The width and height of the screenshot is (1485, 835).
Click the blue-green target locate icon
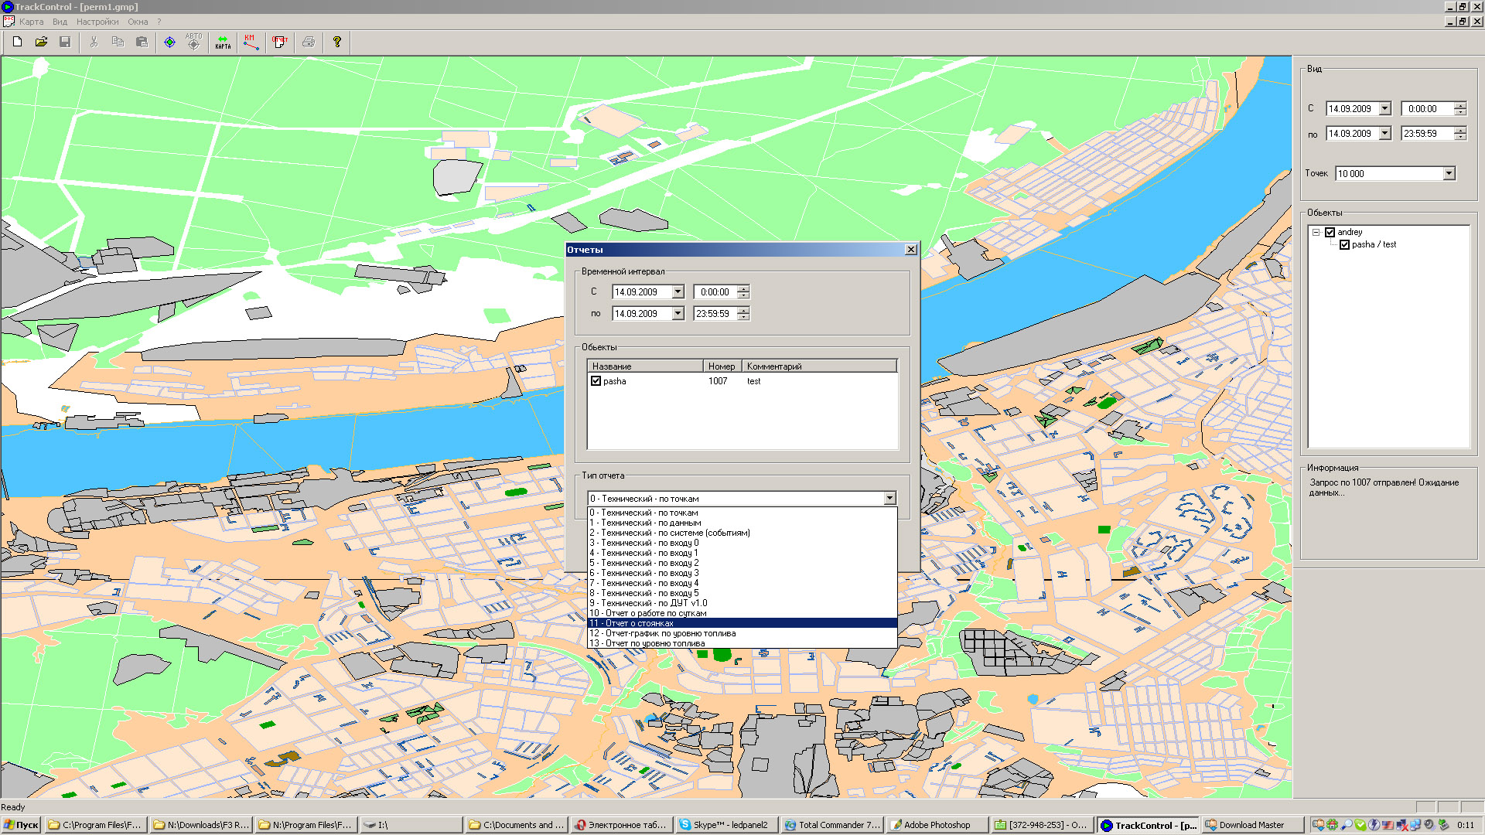(169, 42)
